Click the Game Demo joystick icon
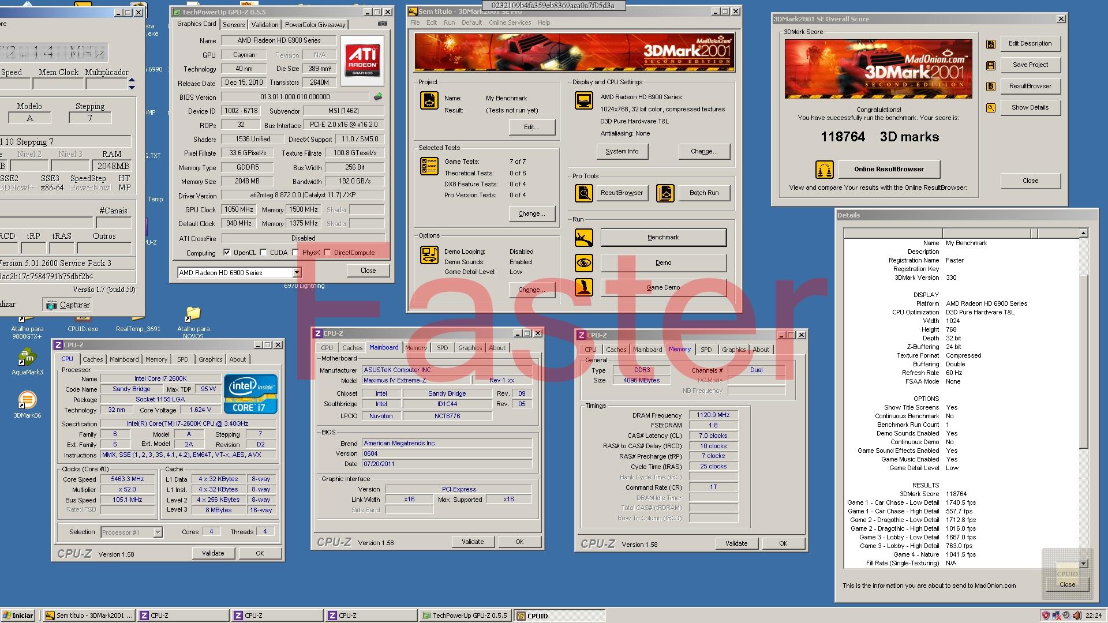 click(x=584, y=287)
